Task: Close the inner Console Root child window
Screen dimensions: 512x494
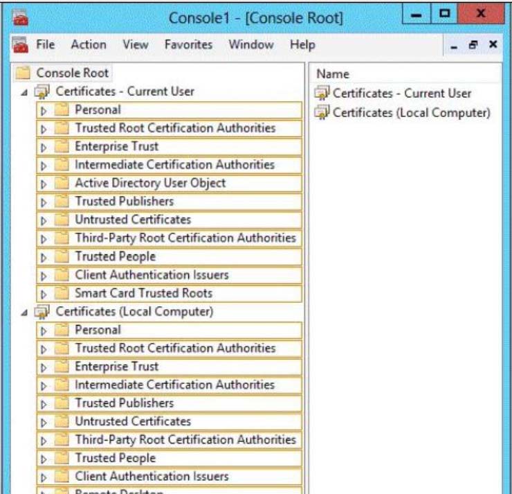Action: [493, 44]
